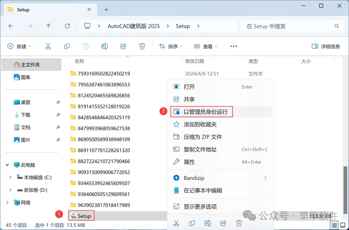Close the Setup tab

click(x=89, y=9)
